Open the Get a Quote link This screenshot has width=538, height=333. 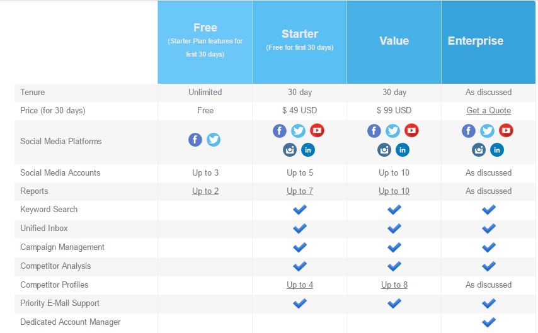tap(488, 110)
